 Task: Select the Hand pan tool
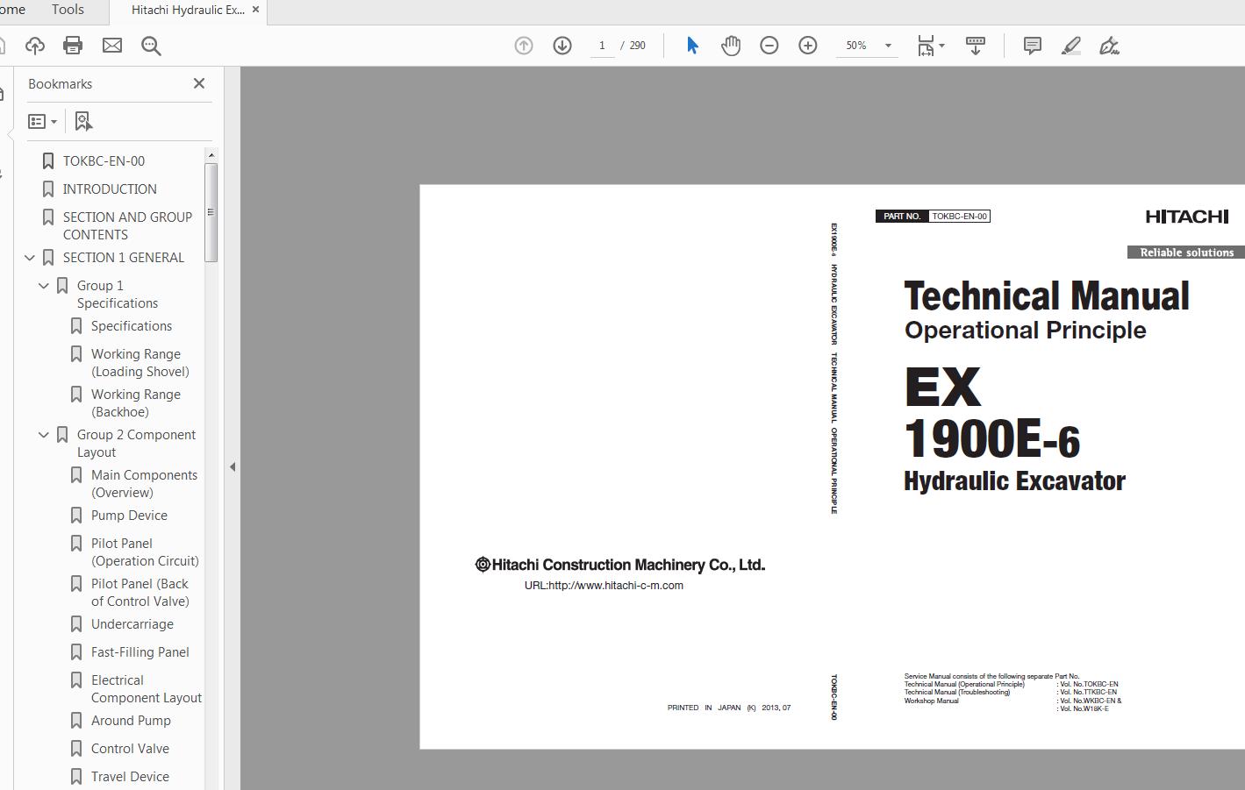[x=731, y=46]
